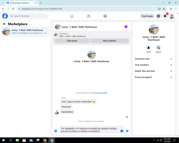
Task: Click the 8624244828 message bubble
Action: click(x=67, y=112)
